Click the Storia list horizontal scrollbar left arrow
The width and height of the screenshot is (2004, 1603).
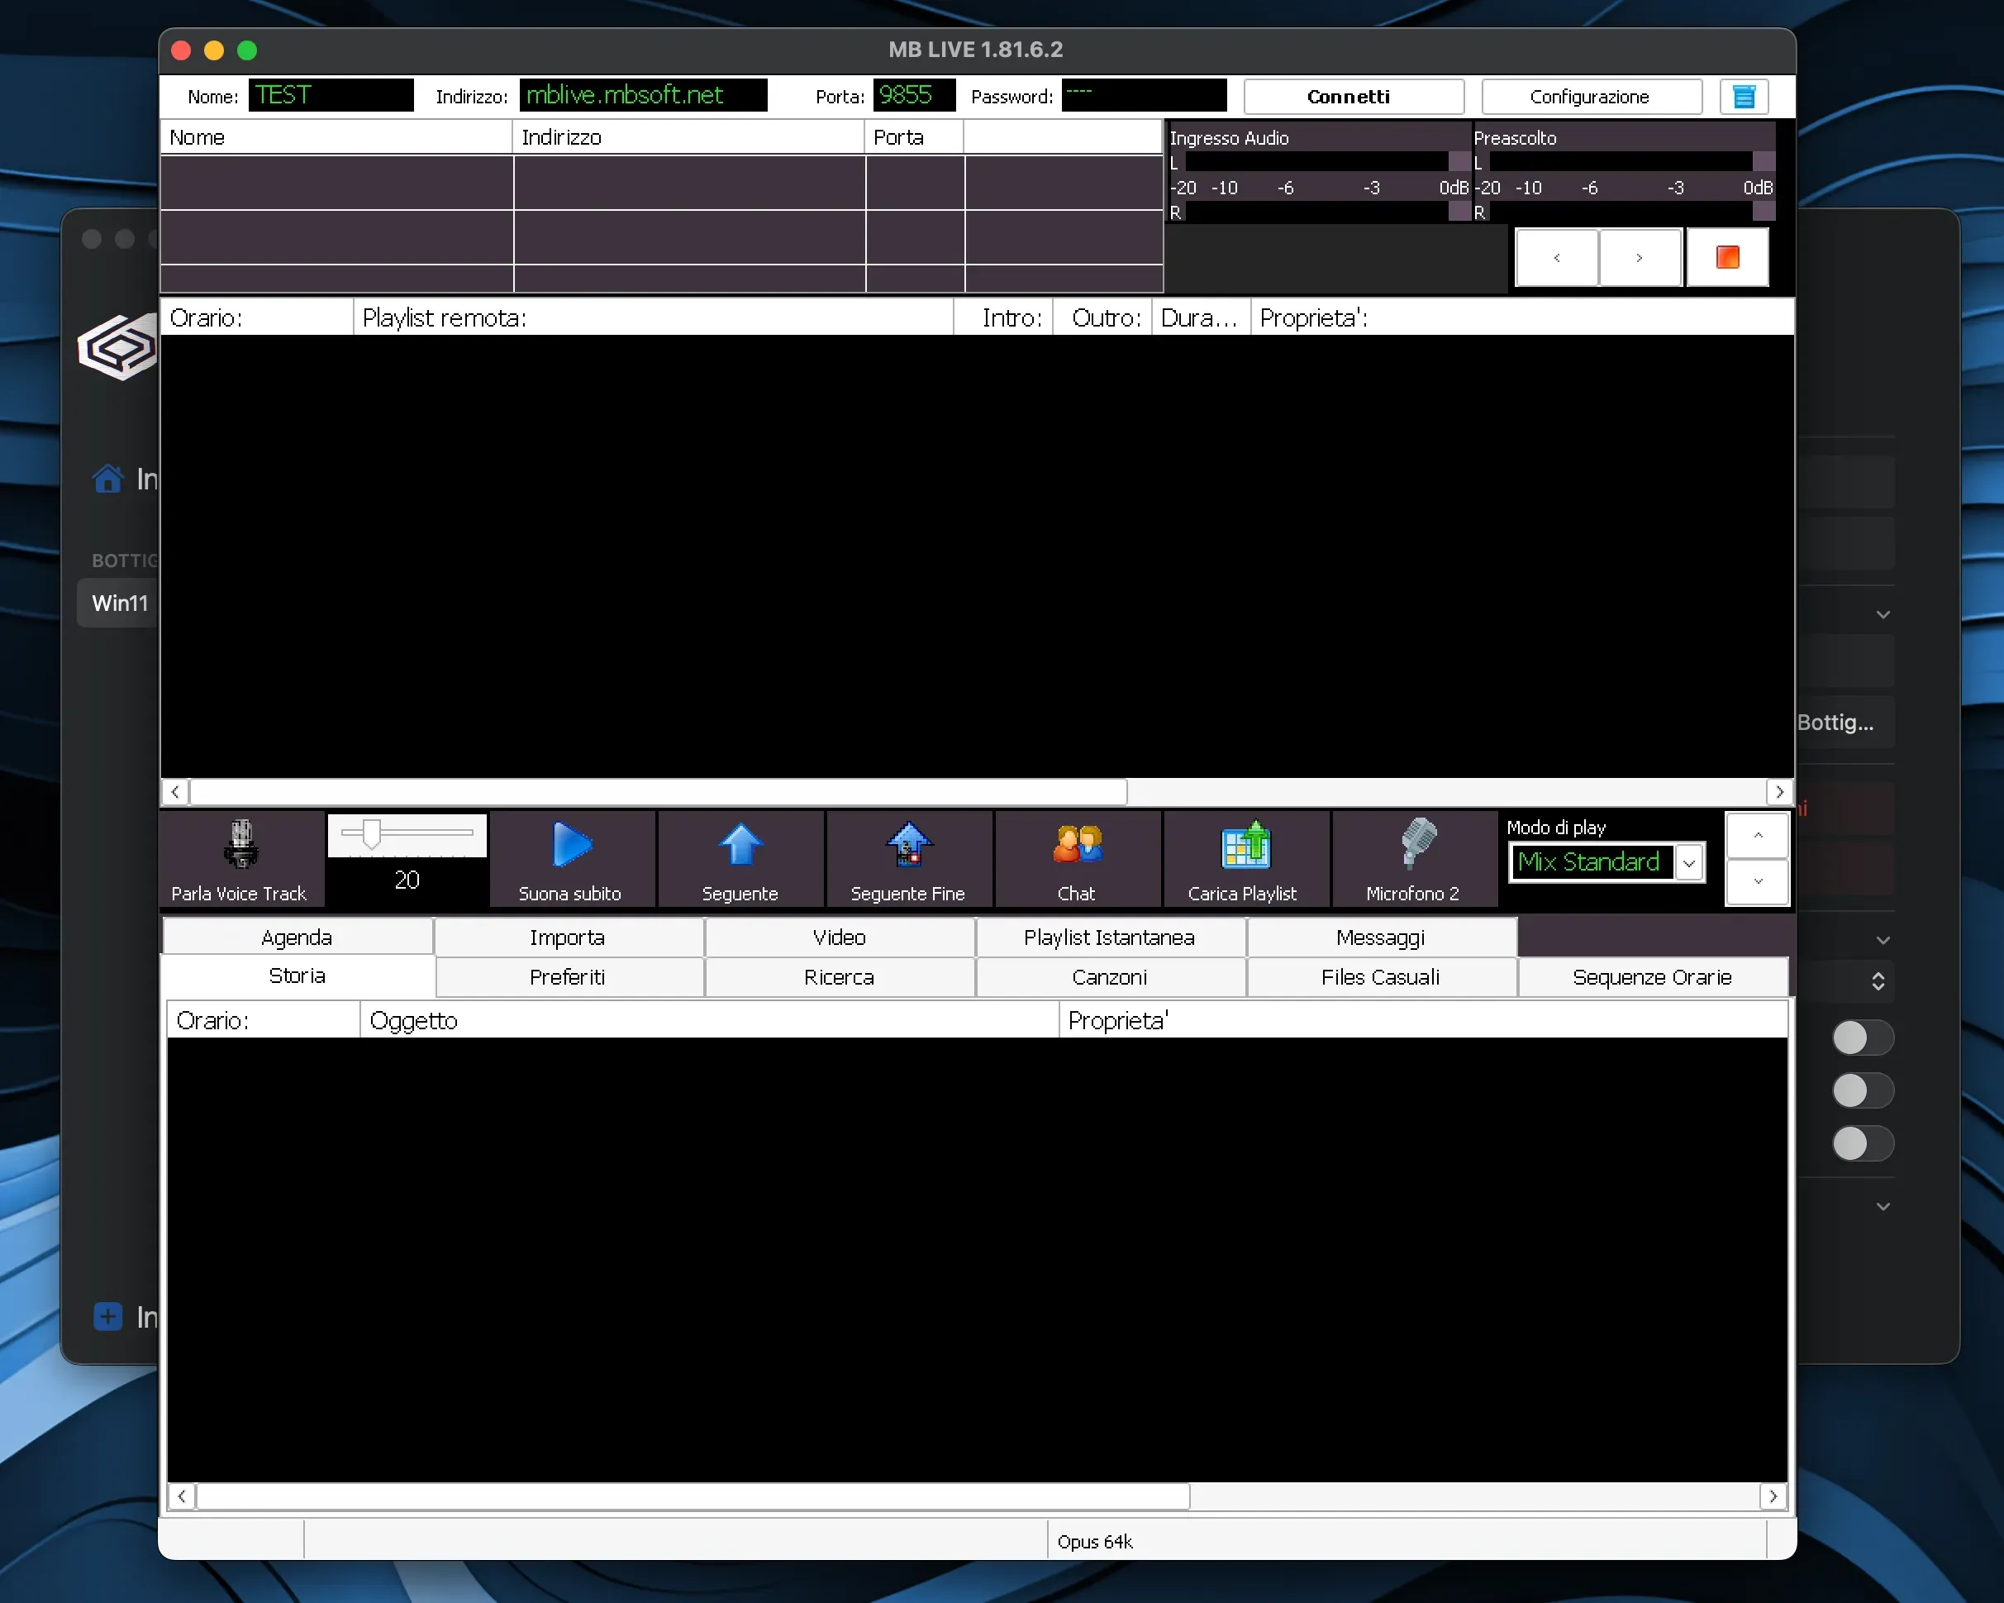pos(181,1496)
